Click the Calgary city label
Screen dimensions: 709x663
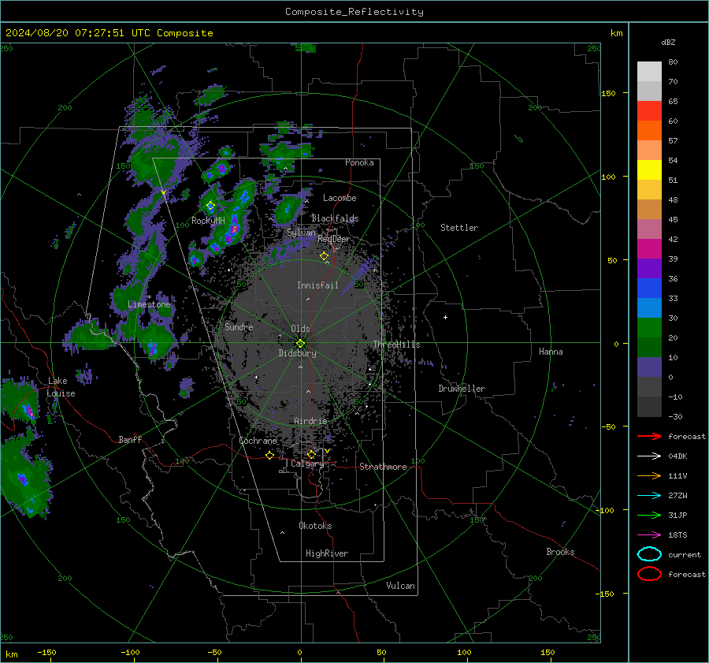coord(307,464)
